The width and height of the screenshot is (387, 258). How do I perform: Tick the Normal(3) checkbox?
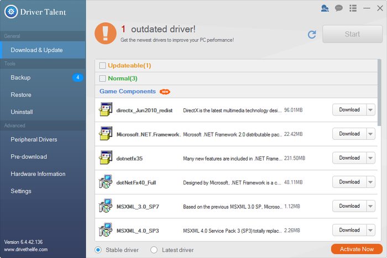[102, 78]
